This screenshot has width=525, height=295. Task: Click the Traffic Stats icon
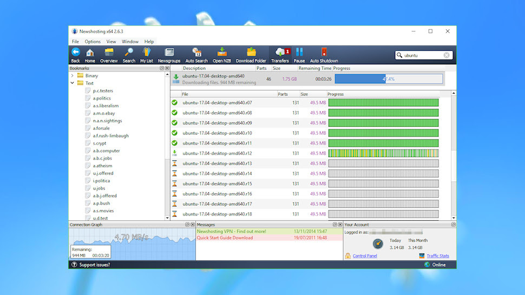422,256
